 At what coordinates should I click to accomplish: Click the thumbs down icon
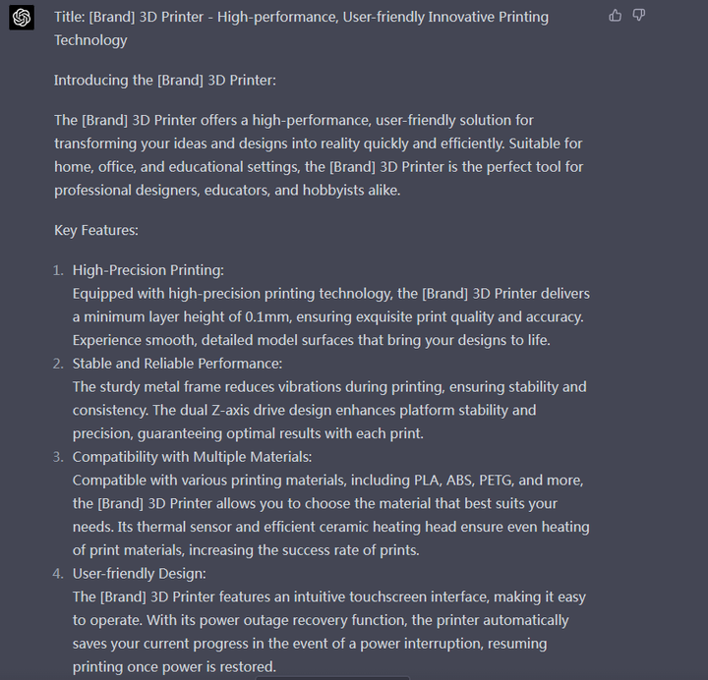[638, 16]
